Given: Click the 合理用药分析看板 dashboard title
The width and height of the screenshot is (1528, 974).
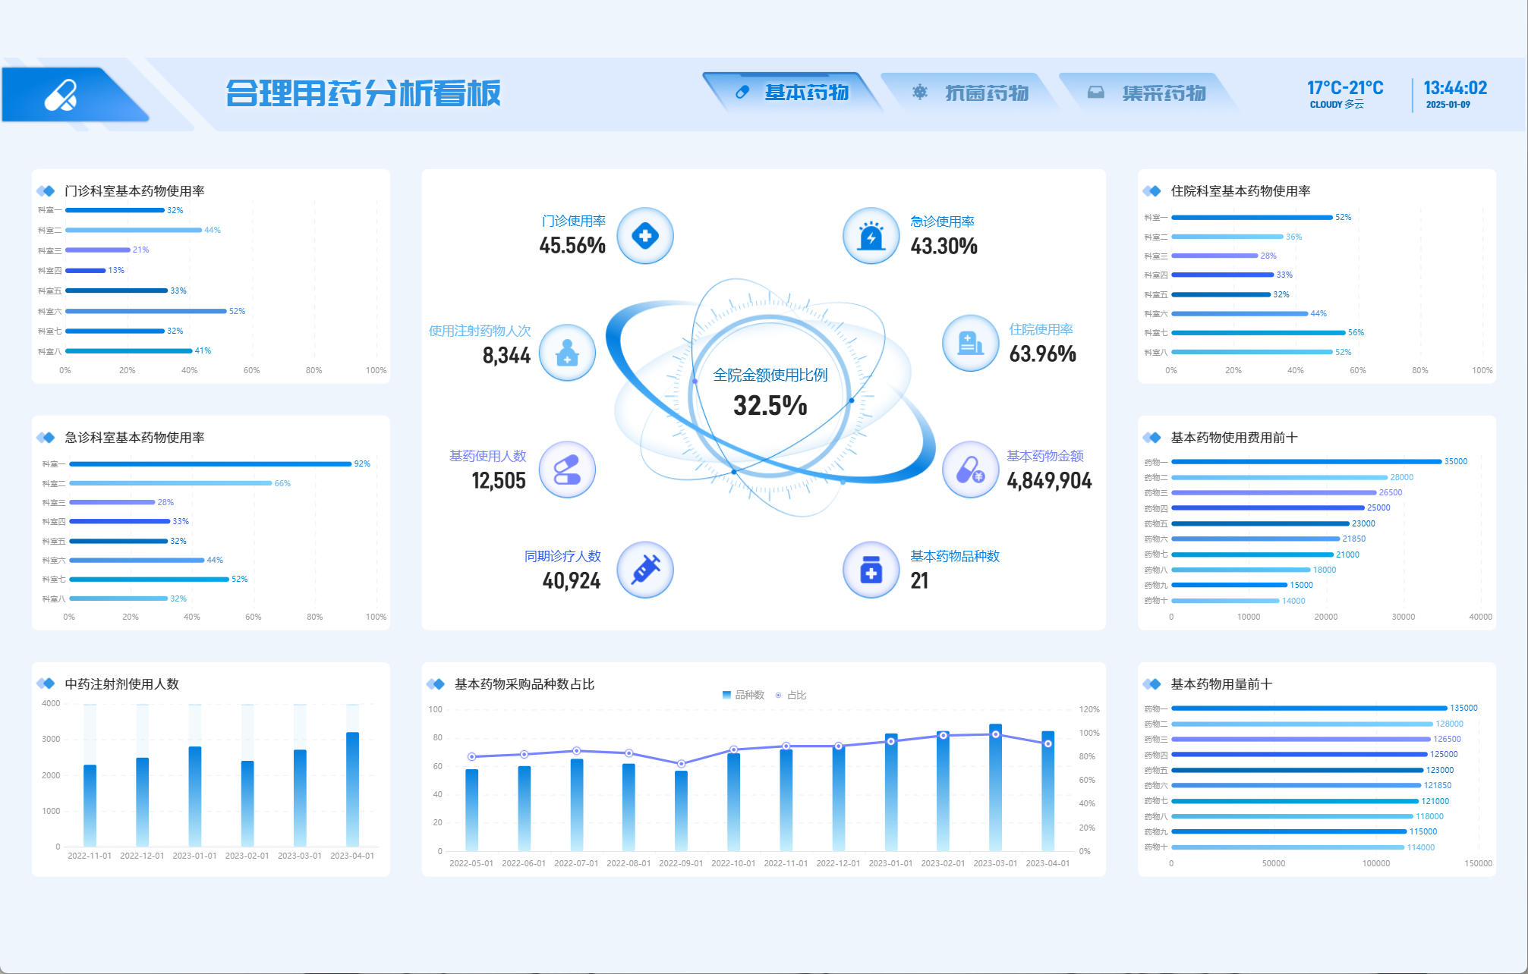Looking at the screenshot, I should (x=363, y=93).
